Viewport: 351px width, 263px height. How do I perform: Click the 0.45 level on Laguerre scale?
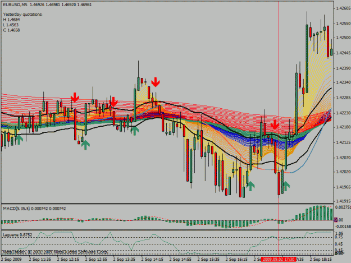click(x=340, y=244)
